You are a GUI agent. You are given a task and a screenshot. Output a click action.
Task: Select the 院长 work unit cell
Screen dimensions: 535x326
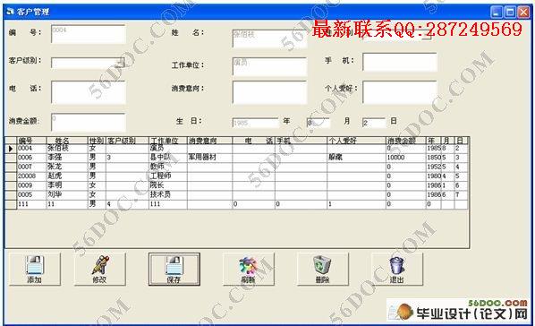168,185
